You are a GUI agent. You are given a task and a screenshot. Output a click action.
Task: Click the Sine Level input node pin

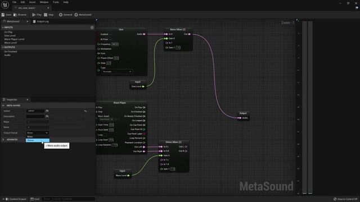[143, 86]
